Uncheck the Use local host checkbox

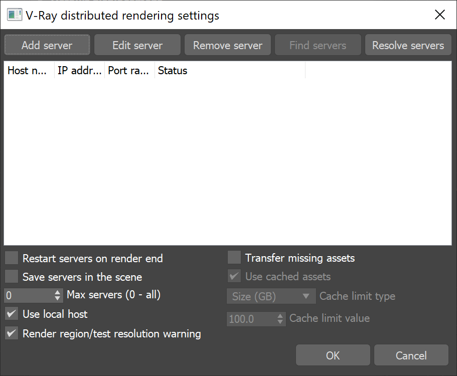point(12,314)
